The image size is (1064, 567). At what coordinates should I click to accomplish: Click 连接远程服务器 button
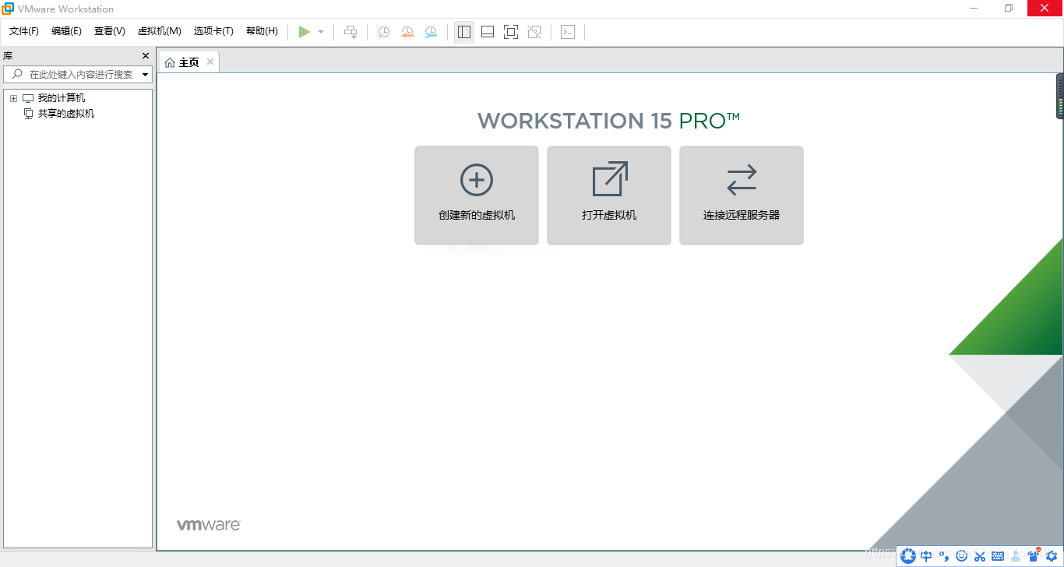click(742, 195)
